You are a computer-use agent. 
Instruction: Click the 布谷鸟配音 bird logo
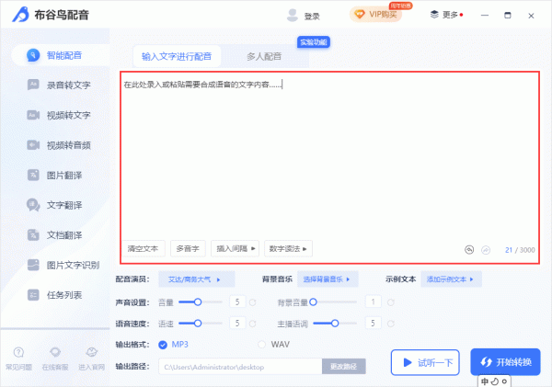pos(21,15)
